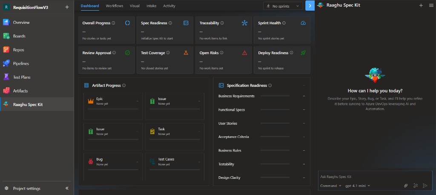436x195 pixels.
Task: Switch to the Intake tab
Action: click(151, 6)
